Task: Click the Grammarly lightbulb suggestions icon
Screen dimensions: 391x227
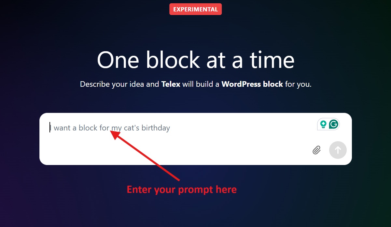Action: [x=323, y=124]
